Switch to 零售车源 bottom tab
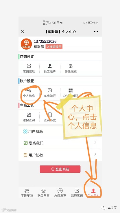 click(27, 193)
